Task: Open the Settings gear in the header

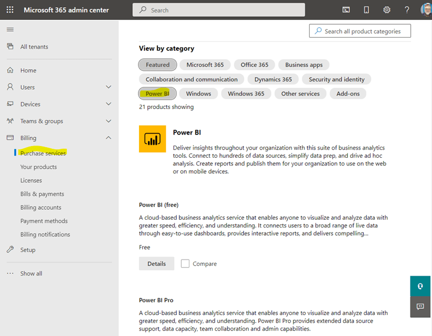Action: pos(387,10)
